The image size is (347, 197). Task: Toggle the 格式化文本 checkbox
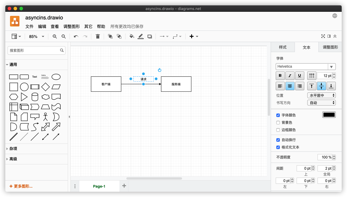point(278,147)
